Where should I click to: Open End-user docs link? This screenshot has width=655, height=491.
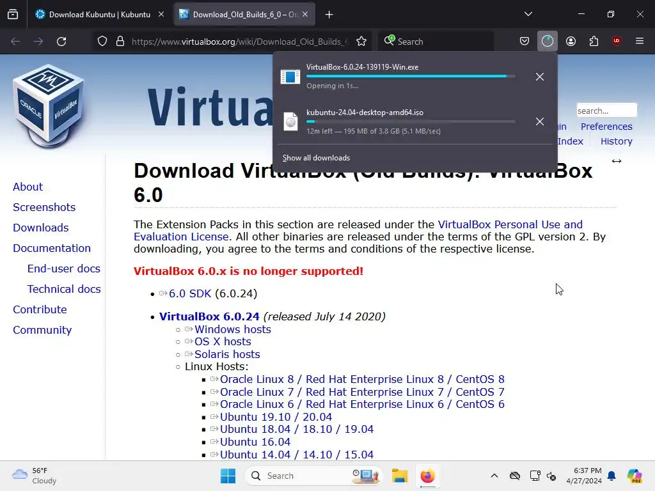64,269
